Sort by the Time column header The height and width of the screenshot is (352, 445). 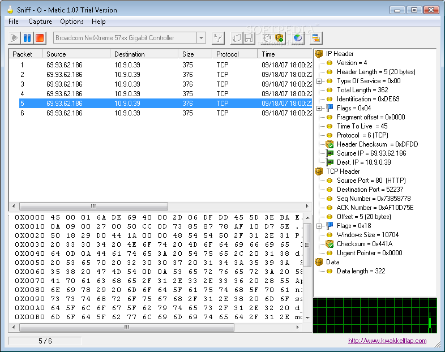[285, 54]
